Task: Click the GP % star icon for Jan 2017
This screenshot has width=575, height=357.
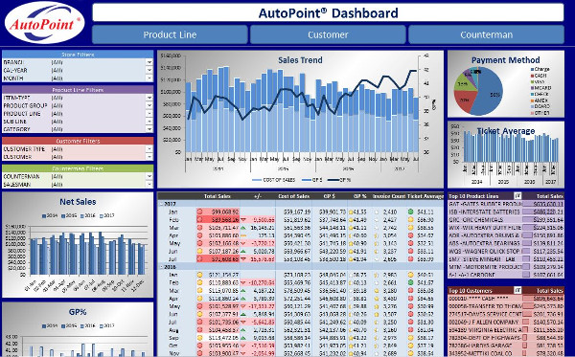Action: [351, 212]
